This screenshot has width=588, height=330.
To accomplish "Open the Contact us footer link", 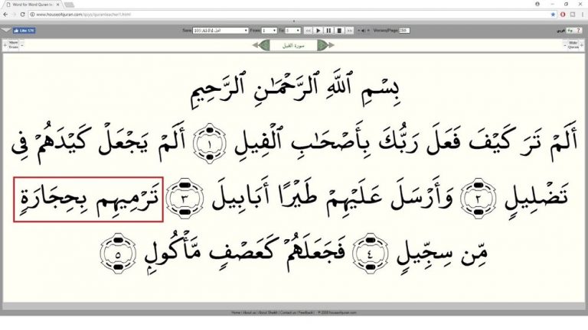I will [x=288, y=312].
